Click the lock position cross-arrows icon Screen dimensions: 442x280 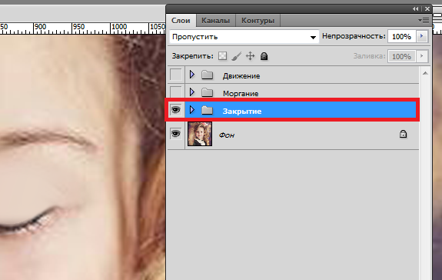250,56
